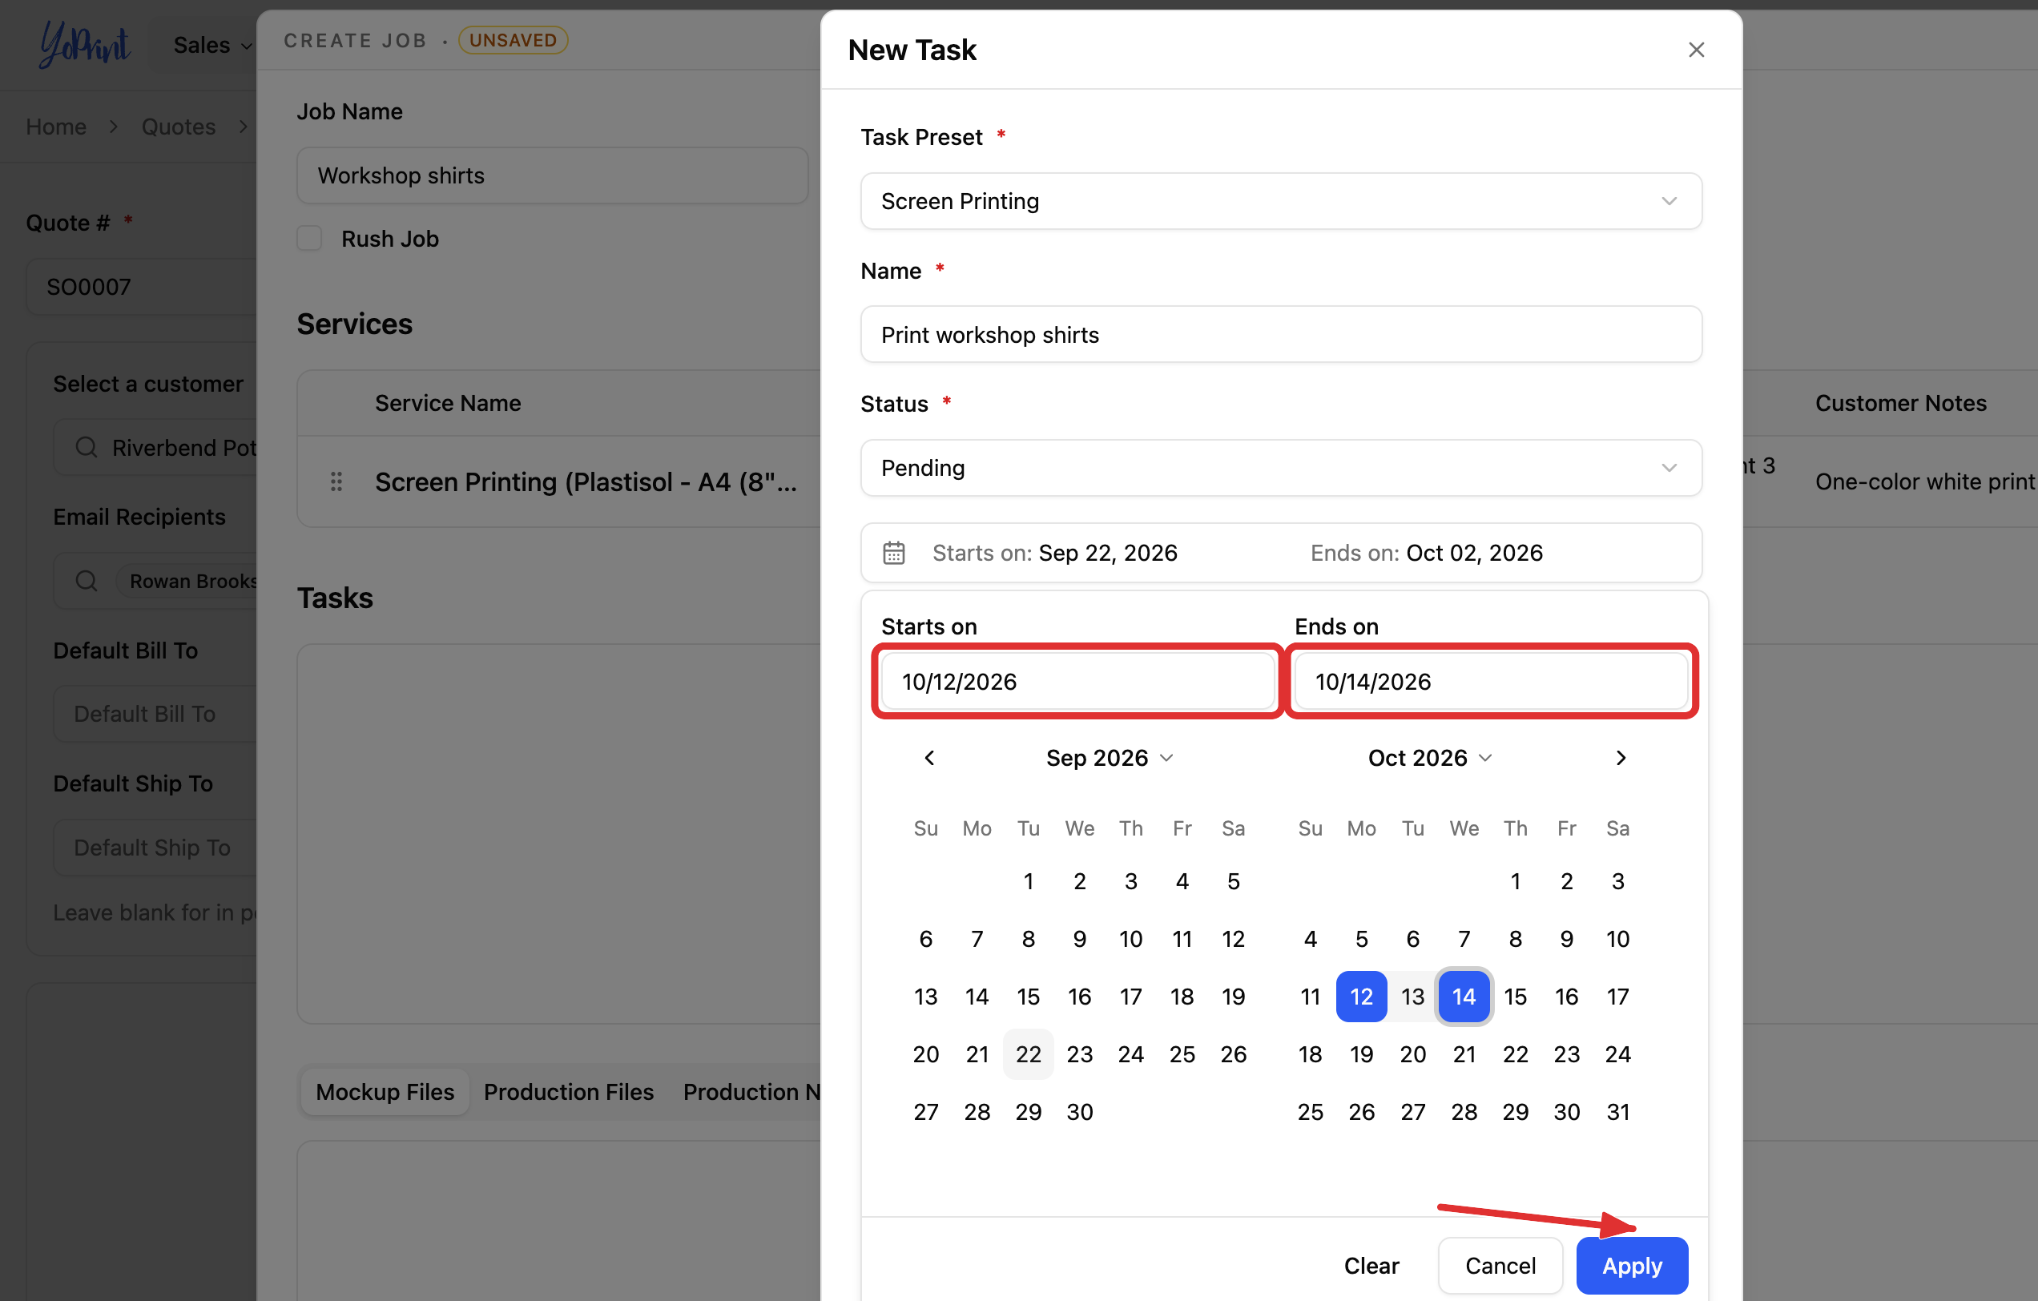
Task: Click Quotes in the breadcrumb
Action: click(178, 126)
